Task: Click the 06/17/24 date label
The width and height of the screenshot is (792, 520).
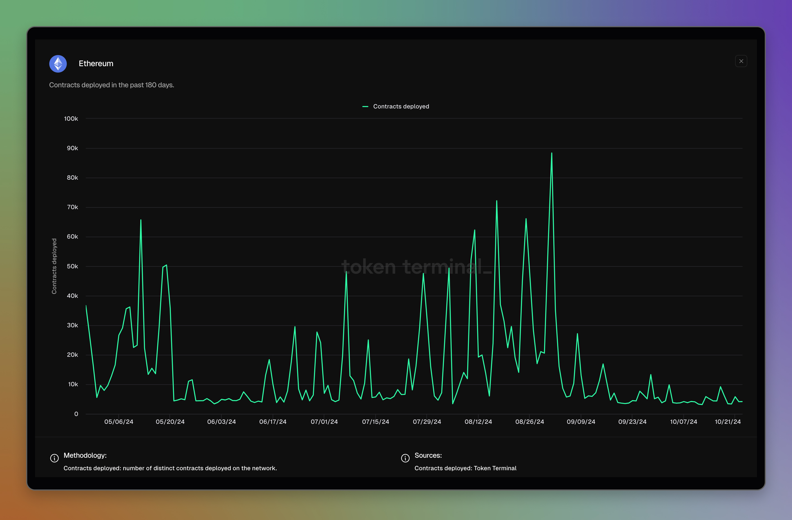Action: click(x=273, y=422)
